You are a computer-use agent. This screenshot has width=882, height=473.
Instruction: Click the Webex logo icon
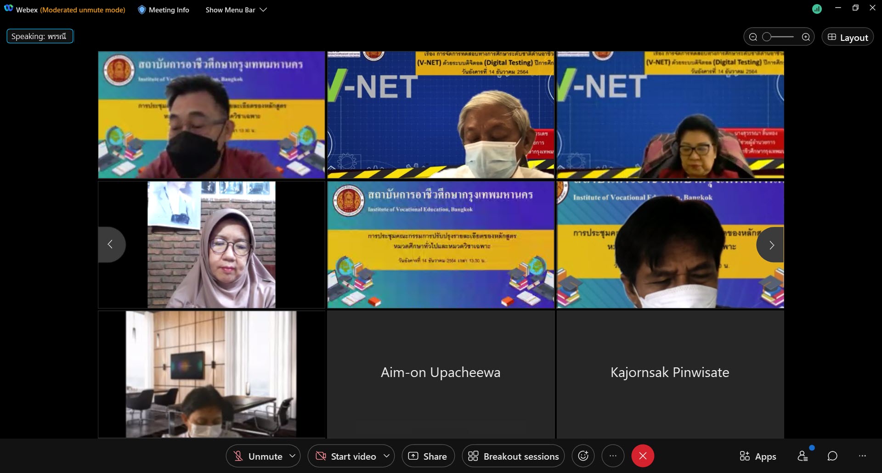8,9
